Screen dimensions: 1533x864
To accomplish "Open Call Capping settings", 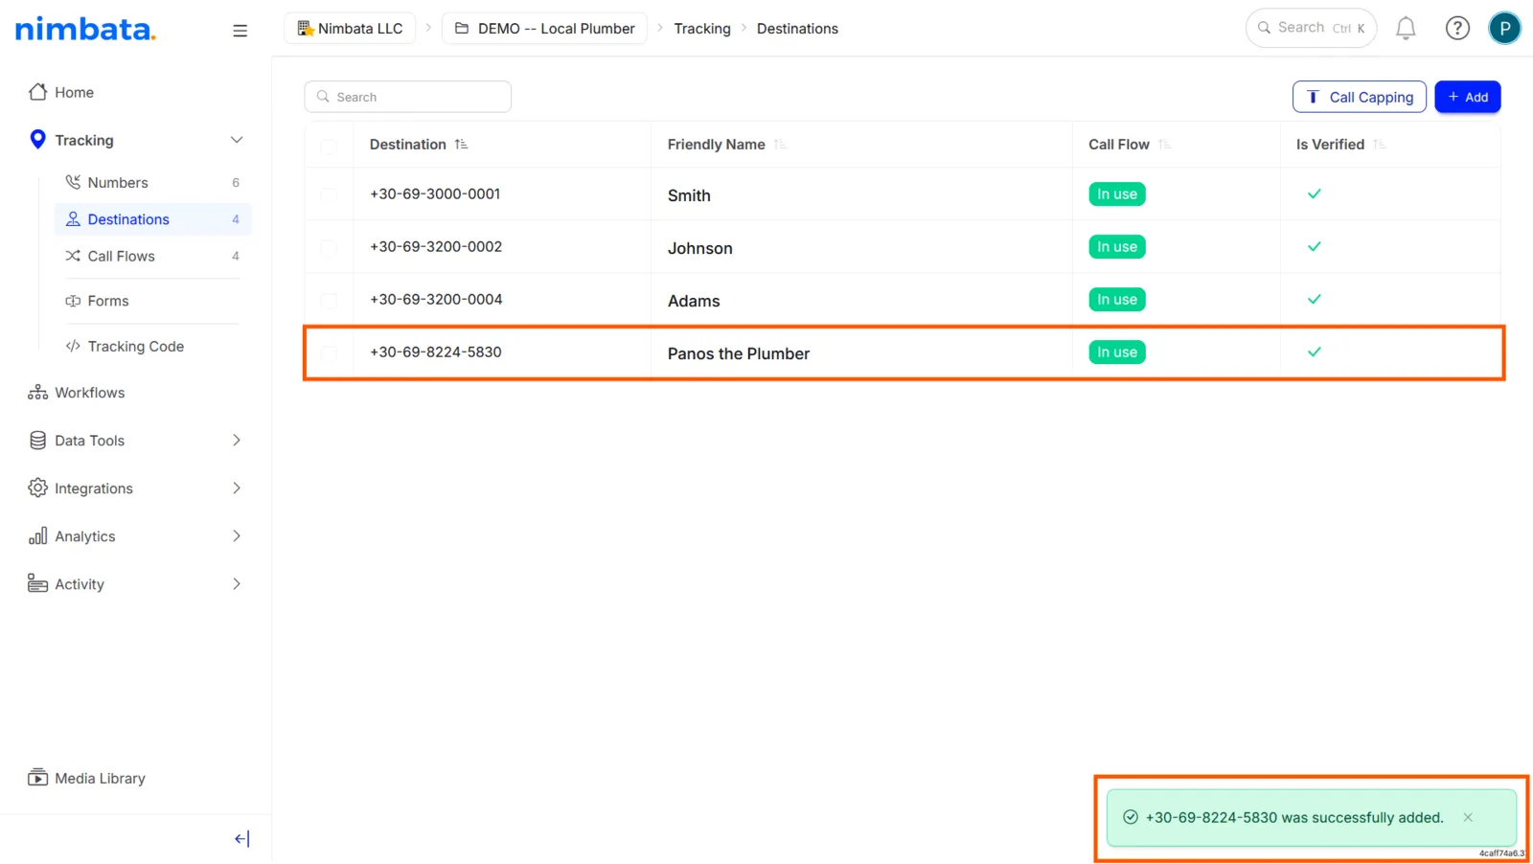I will coord(1360,97).
